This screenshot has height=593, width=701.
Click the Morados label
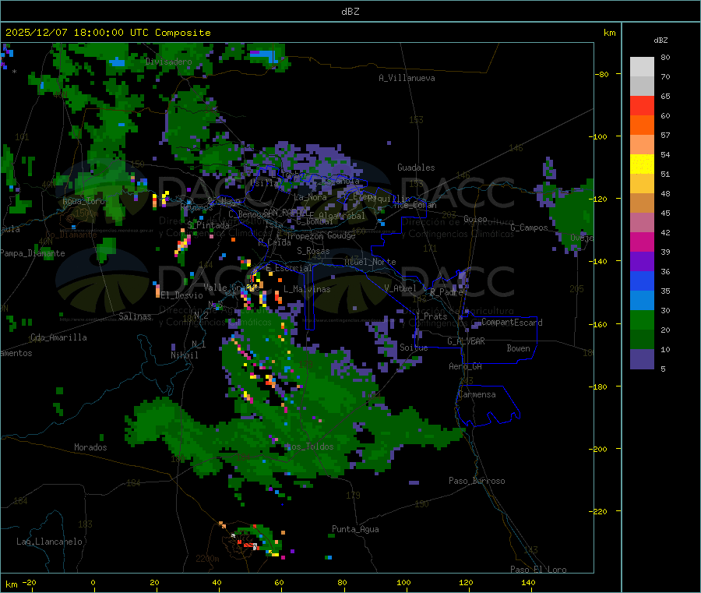90,447
